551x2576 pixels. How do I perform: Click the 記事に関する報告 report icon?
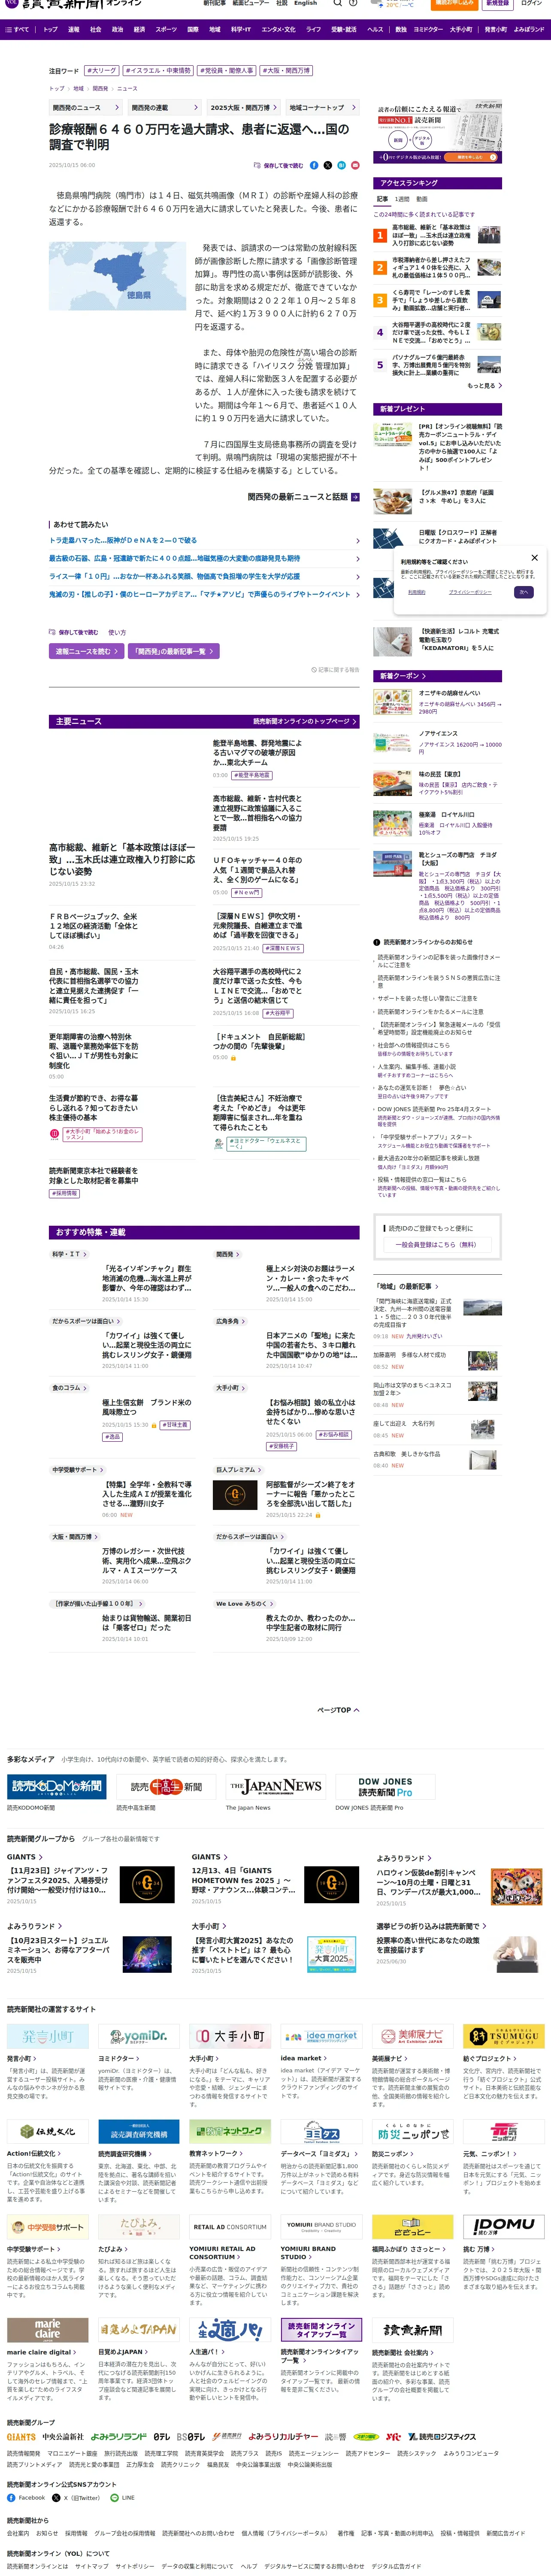point(336,670)
